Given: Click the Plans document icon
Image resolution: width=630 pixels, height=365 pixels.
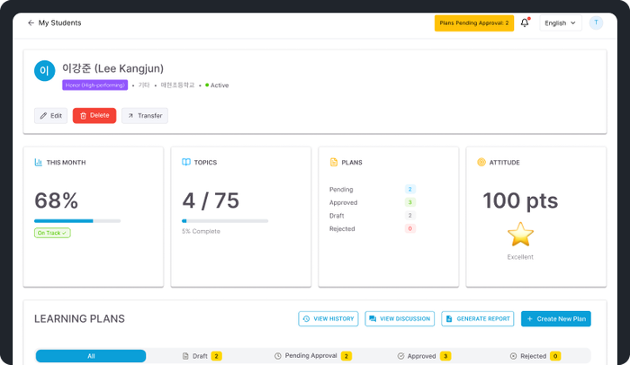Looking at the screenshot, I should [x=334, y=163].
